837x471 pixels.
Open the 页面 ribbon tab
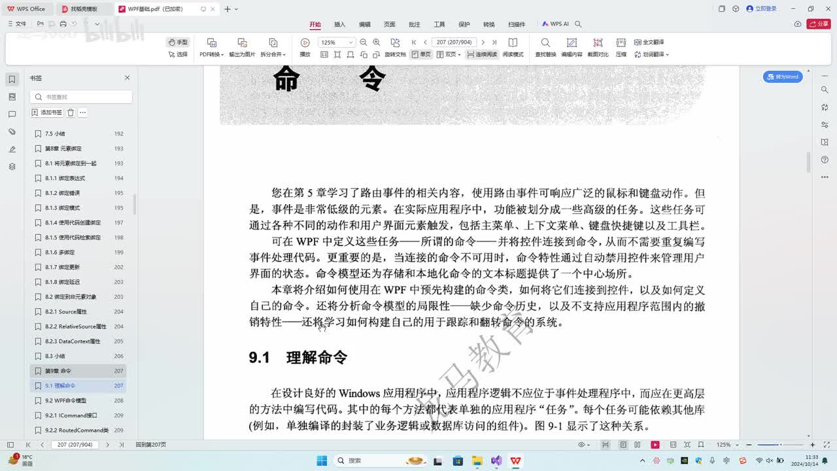[390, 24]
